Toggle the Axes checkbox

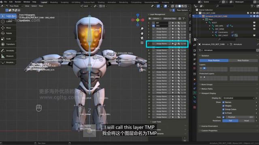tap(223, 117)
